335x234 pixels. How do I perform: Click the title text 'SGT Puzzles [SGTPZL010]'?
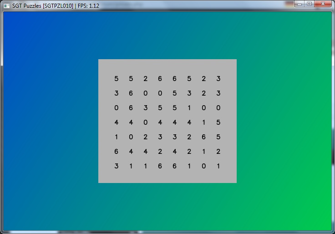[42, 6]
